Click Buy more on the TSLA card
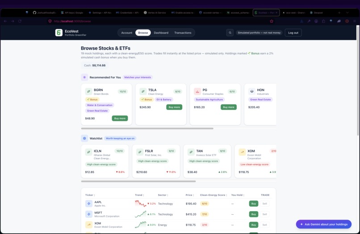 pyautogui.click(x=174, y=107)
